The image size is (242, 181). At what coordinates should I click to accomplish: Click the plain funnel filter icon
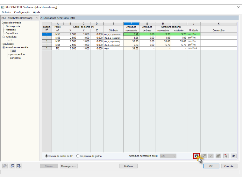pos(211,156)
